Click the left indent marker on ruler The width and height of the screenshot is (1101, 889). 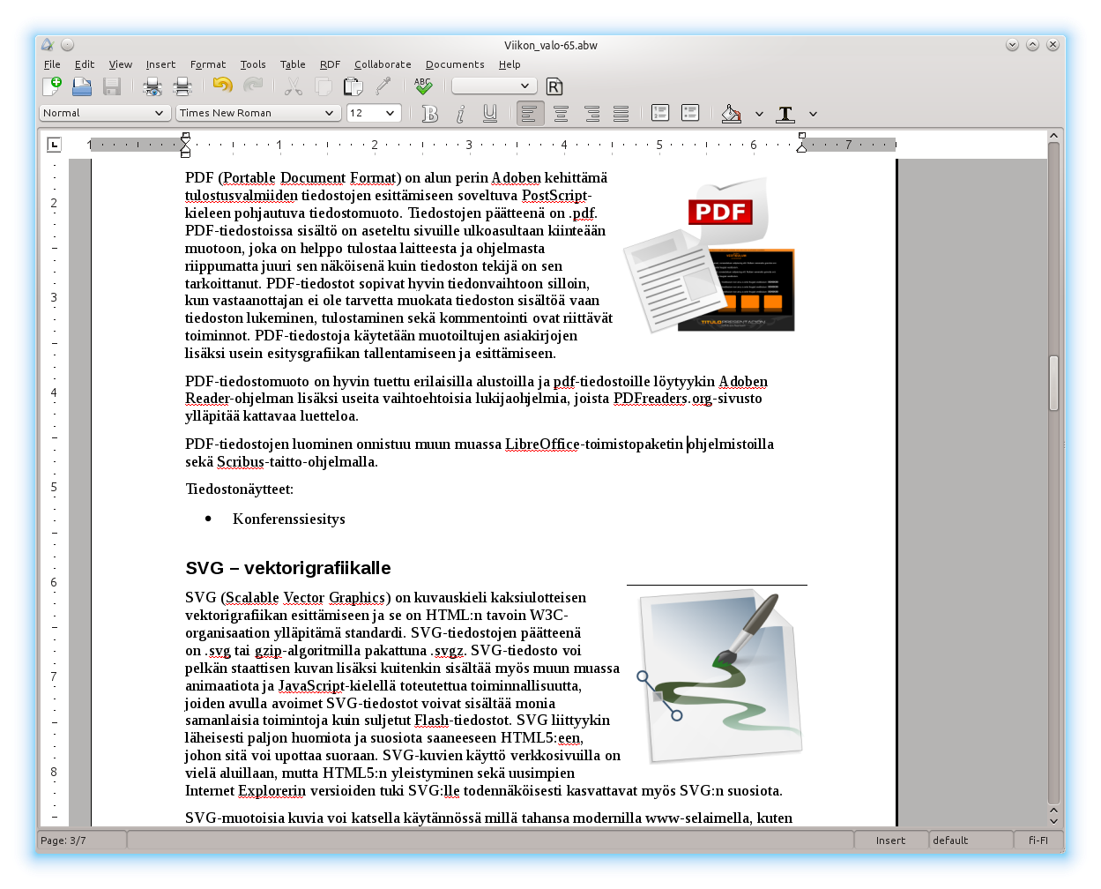click(185, 146)
